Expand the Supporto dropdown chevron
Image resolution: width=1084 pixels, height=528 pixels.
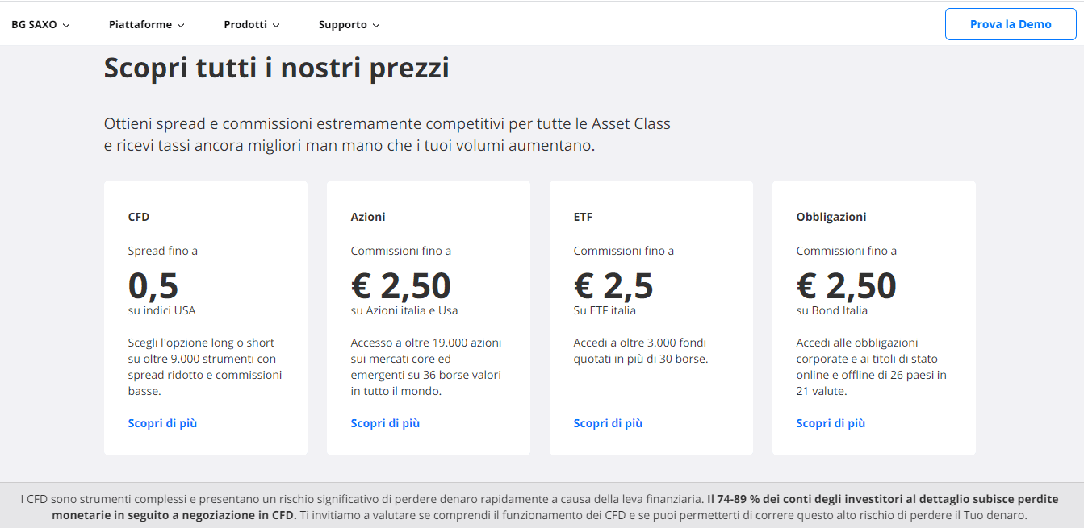(x=376, y=25)
